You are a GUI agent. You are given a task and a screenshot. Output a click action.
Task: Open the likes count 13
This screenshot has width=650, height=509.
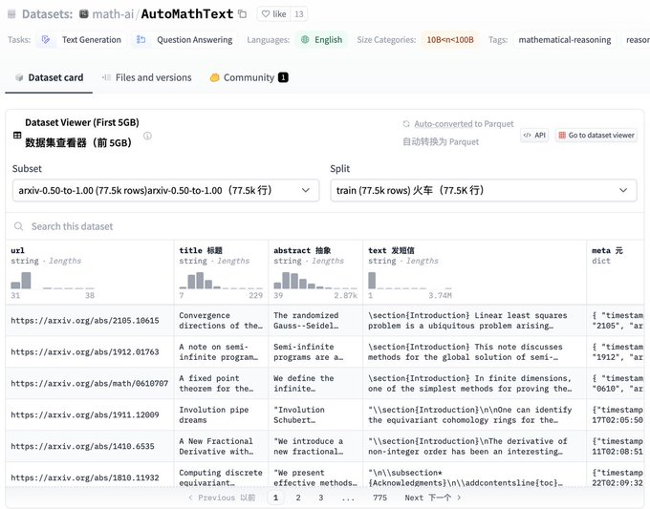click(x=299, y=14)
